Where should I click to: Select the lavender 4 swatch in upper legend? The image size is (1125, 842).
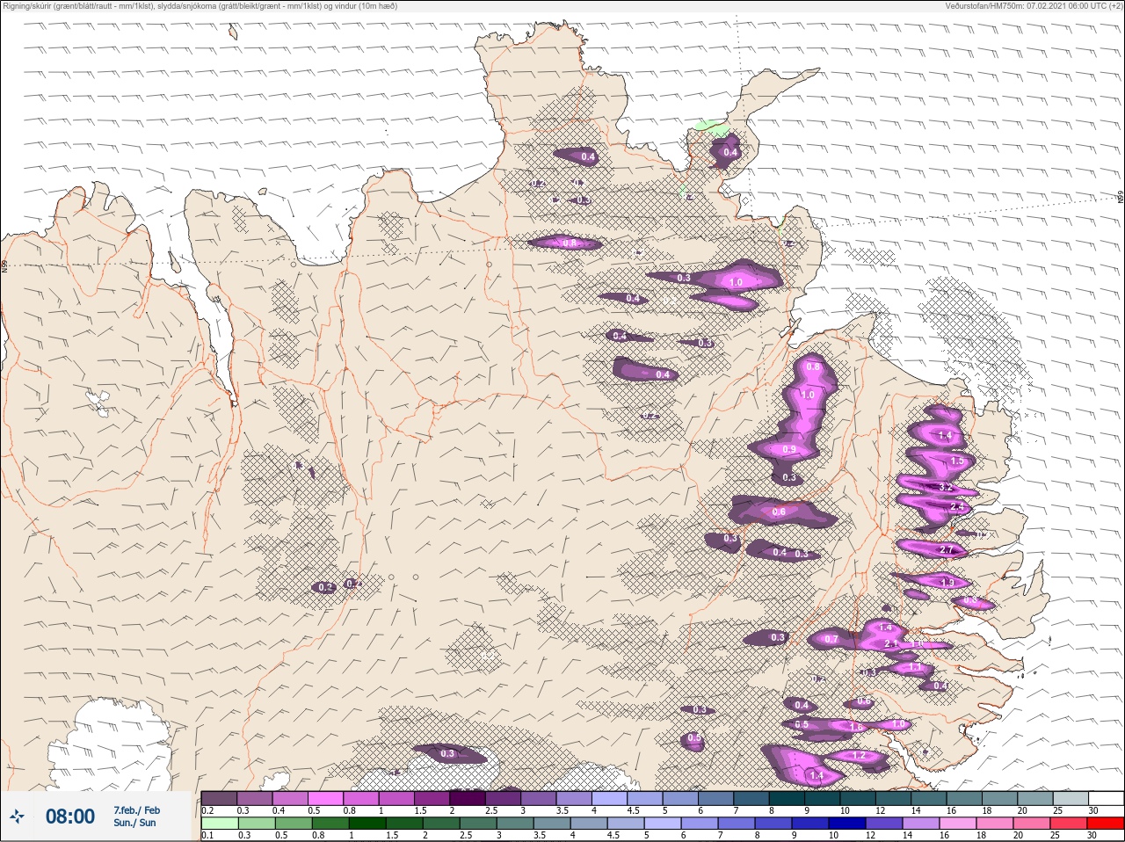tap(611, 798)
